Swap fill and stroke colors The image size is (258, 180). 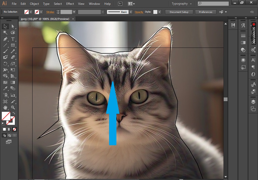[14, 113]
